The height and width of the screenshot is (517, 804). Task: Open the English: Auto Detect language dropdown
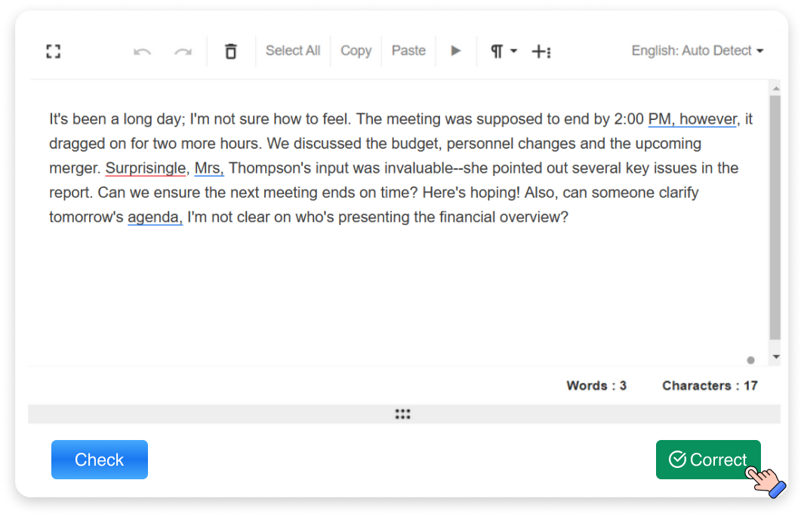[x=696, y=51]
